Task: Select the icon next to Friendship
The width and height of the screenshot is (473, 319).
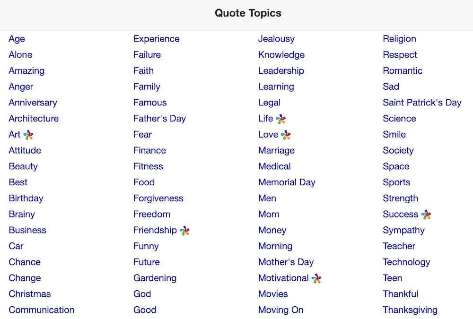Action: [184, 230]
